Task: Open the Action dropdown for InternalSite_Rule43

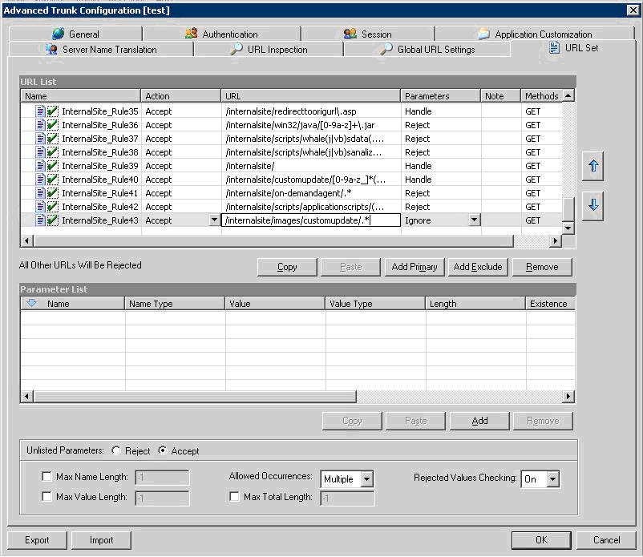Action: coord(214,220)
